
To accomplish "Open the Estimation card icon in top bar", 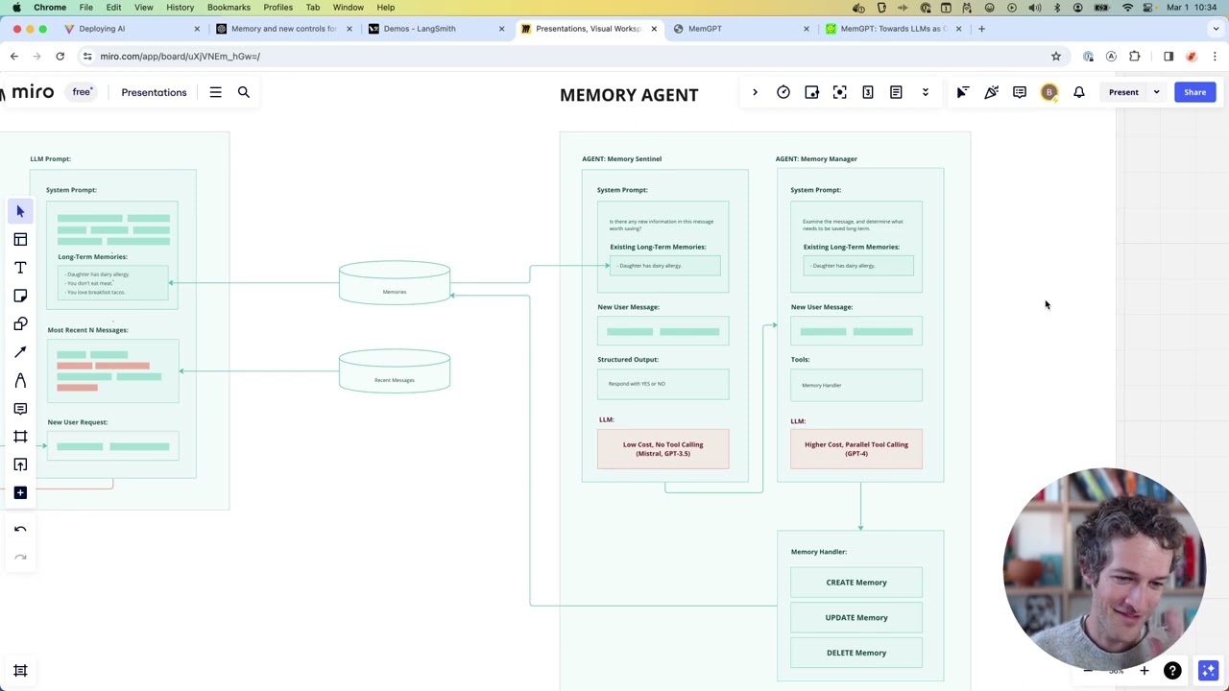I will point(868,92).
